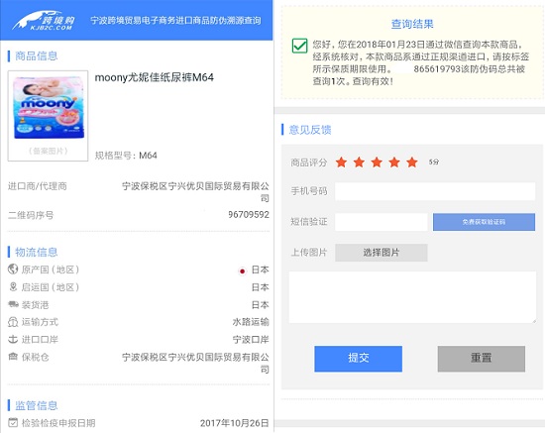Rate the product one star
Screen dimensions: 545x433
(x=341, y=162)
